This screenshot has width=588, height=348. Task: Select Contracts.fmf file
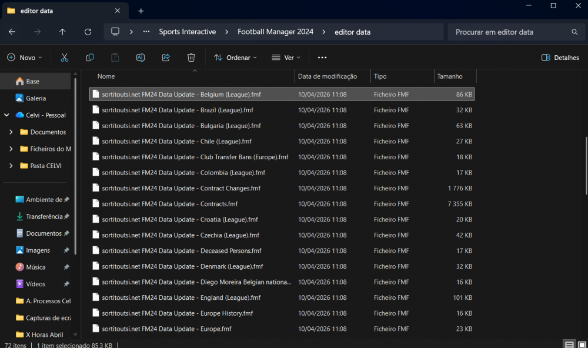click(x=282, y=203)
